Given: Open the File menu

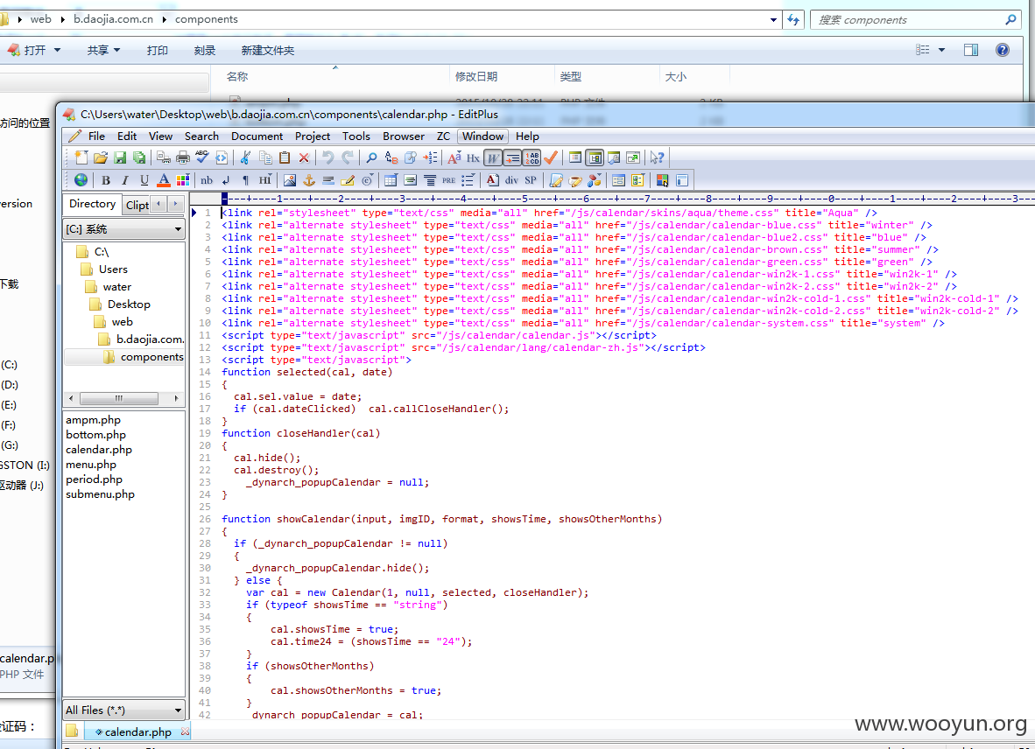Looking at the screenshot, I should click(x=96, y=136).
